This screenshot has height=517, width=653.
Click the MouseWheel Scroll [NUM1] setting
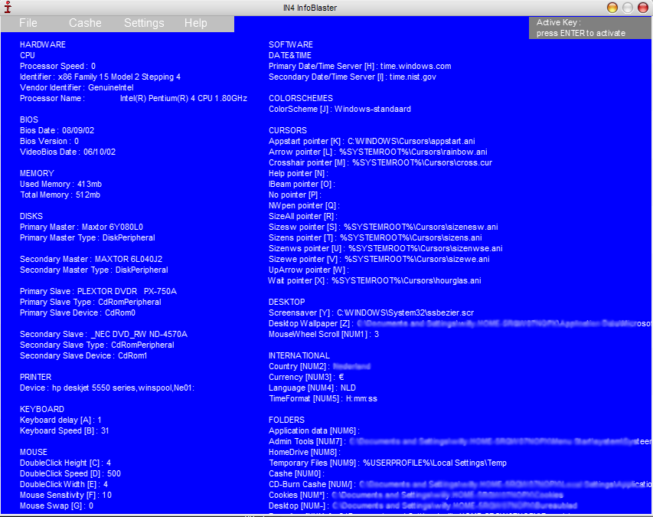pos(324,334)
